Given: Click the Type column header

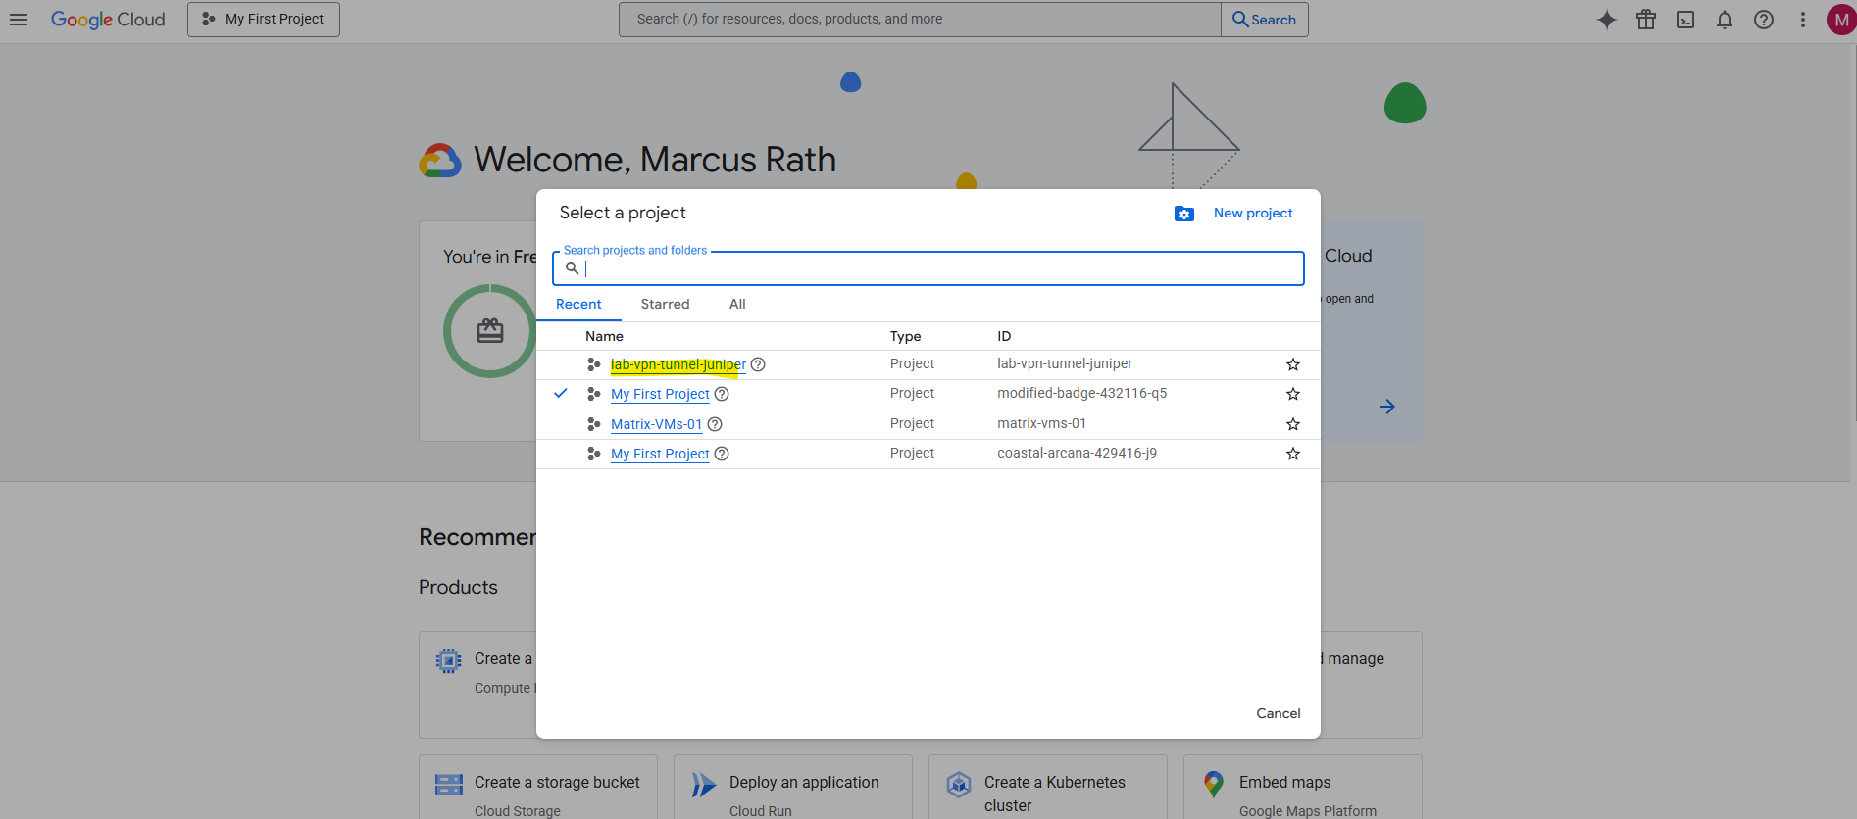Looking at the screenshot, I should (905, 336).
